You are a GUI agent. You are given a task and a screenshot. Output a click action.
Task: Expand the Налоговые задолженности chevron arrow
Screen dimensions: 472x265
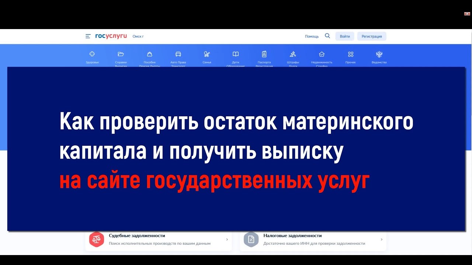click(381, 239)
